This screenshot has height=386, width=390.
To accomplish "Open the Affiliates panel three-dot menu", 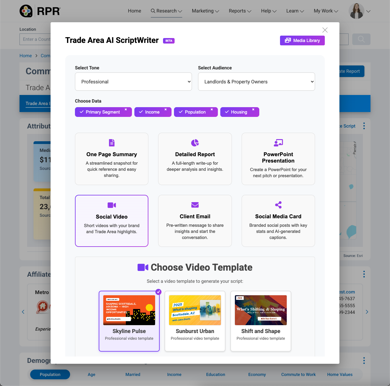I will click(x=364, y=274).
